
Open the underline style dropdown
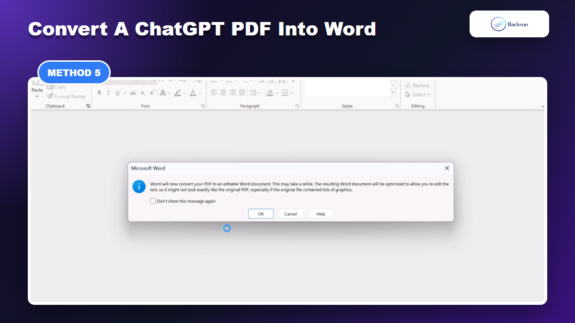(x=125, y=93)
